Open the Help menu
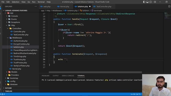This screenshot has width=171, height=96. pos(49,2)
